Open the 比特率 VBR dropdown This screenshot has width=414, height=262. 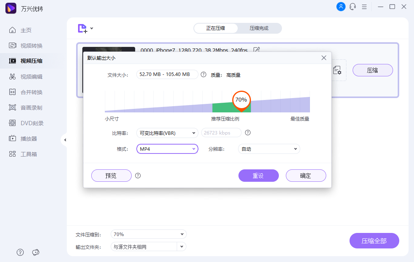coord(167,133)
